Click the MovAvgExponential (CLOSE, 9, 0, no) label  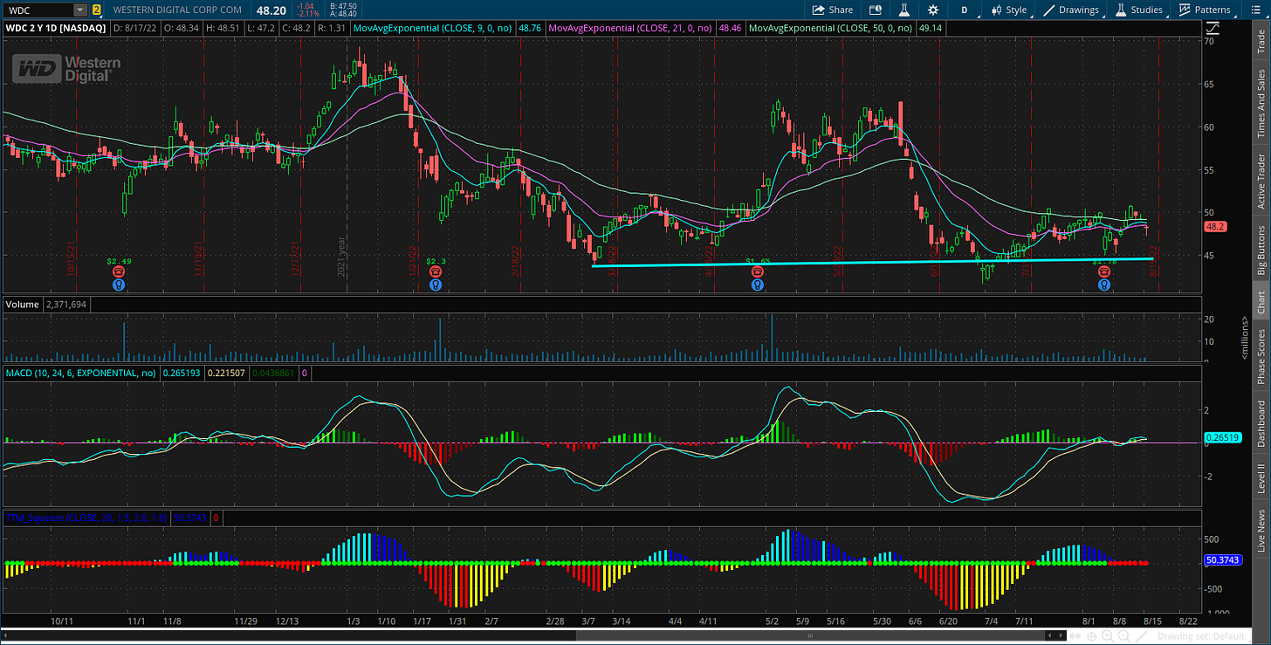click(434, 28)
